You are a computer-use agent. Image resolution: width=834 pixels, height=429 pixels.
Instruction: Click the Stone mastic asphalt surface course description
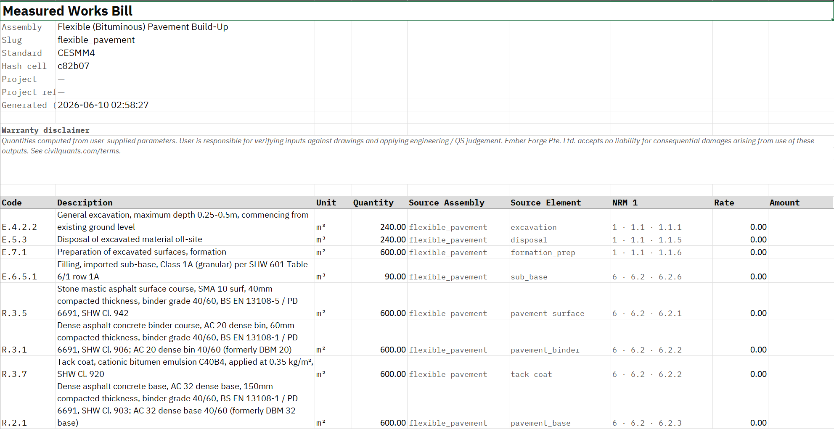(x=185, y=301)
